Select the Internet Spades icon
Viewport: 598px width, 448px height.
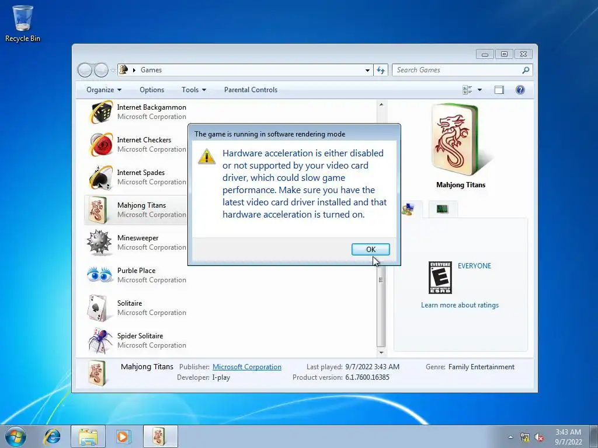pyautogui.click(x=100, y=177)
